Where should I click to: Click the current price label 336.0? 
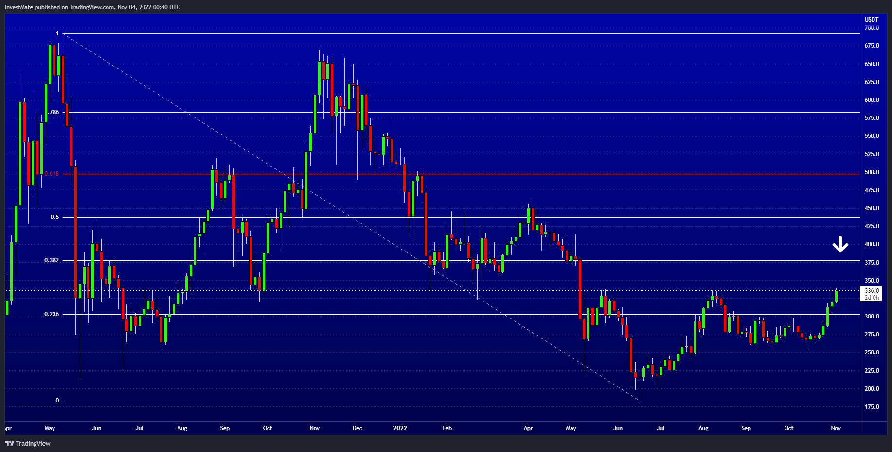tap(872, 291)
